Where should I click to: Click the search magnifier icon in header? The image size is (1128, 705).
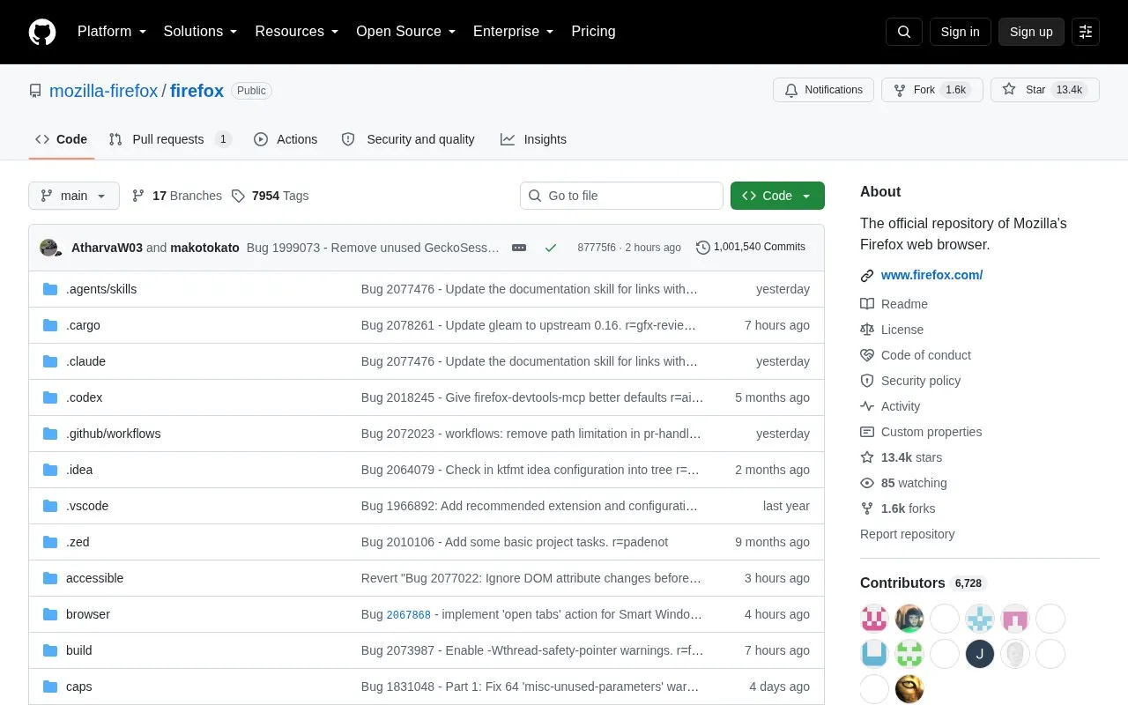pyautogui.click(x=904, y=32)
